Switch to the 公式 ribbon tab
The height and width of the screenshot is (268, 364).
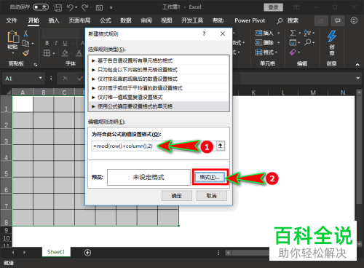coord(106,20)
